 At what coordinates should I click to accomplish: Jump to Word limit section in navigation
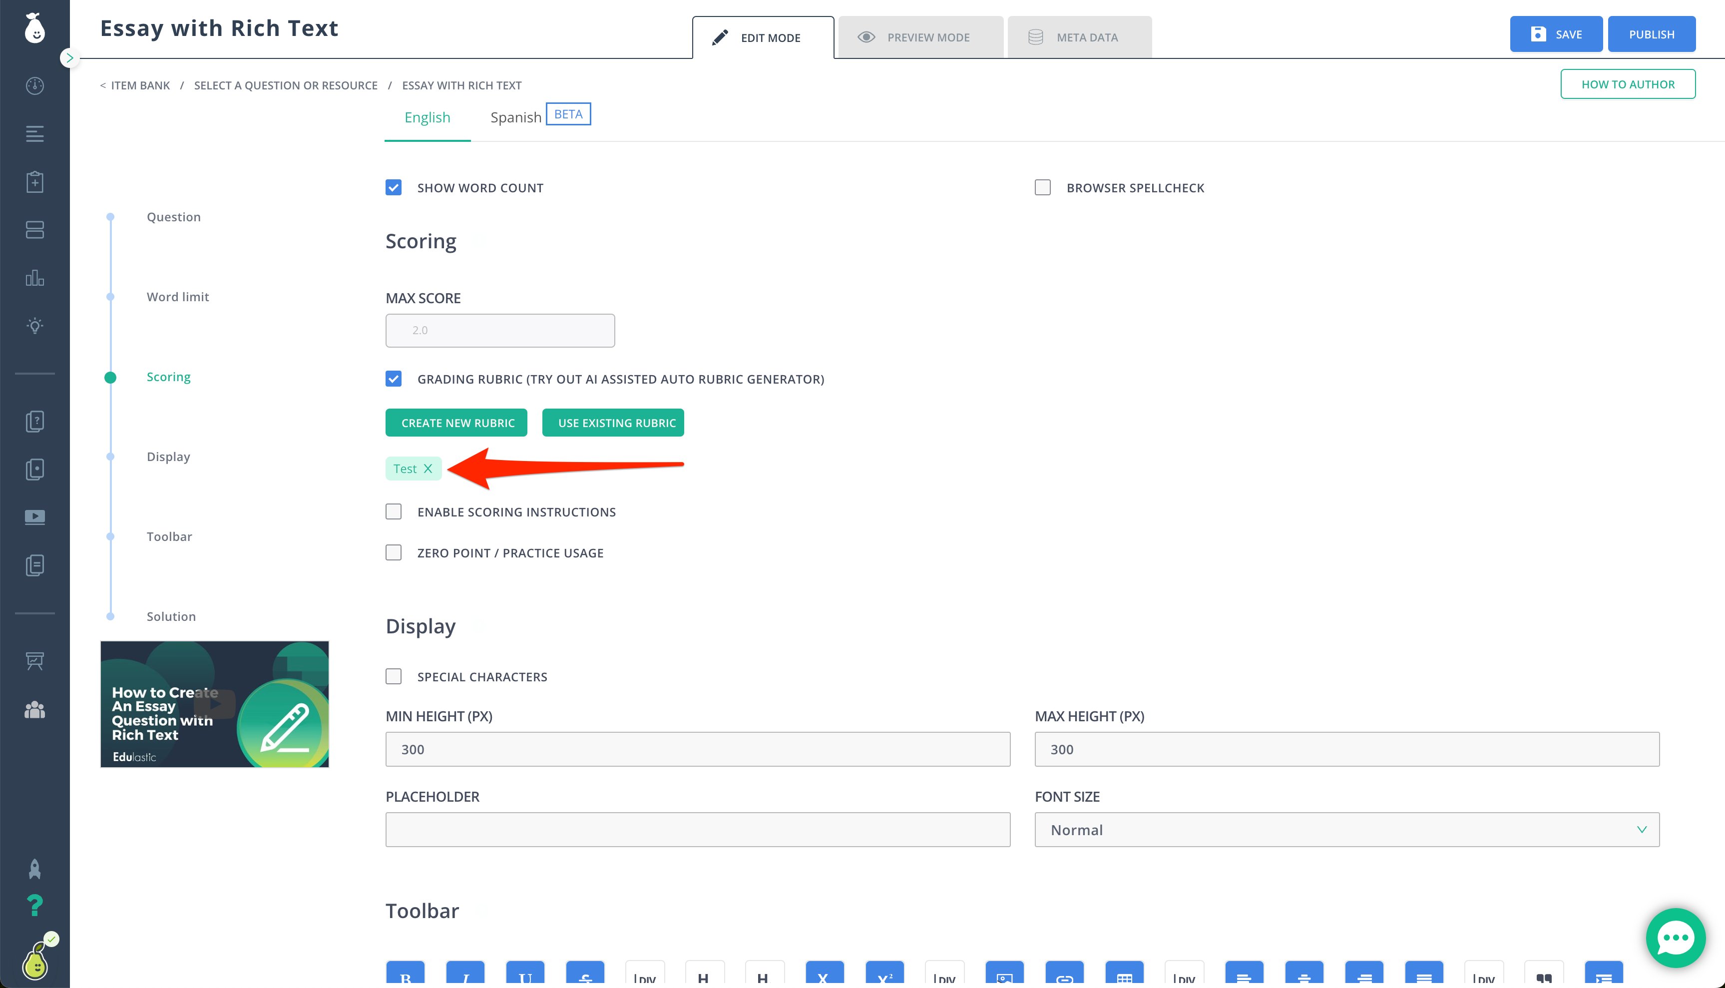[x=178, y=297]
